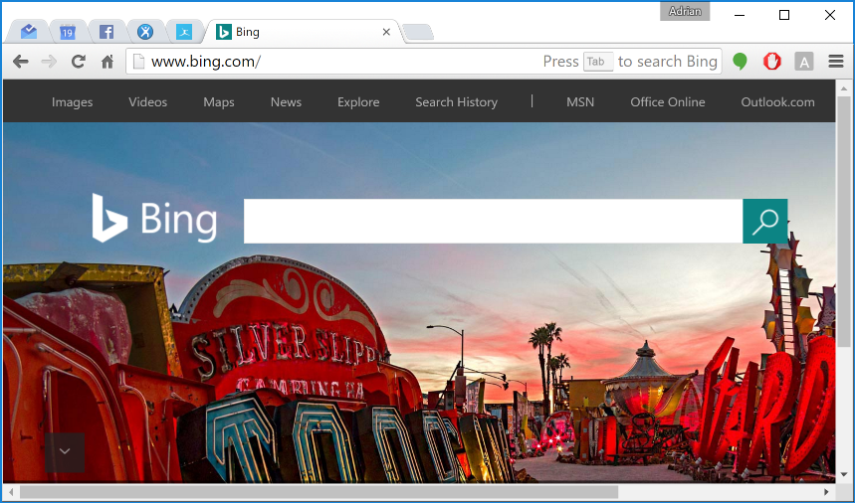Open the Outlook.com link
855x503 pixels.
pos(777,101)
